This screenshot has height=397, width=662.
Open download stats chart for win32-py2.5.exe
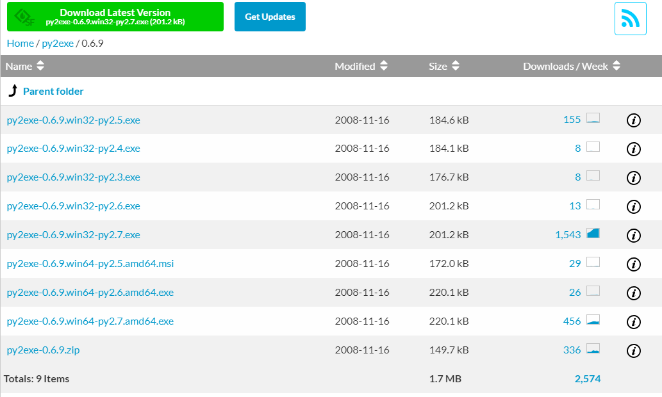(593, 118)
